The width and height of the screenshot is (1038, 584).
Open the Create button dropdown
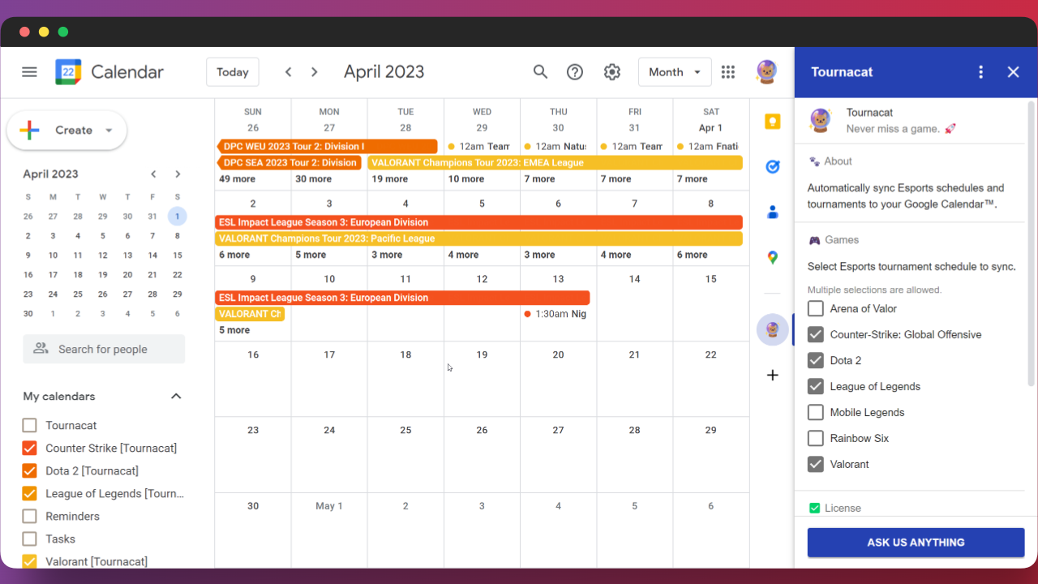tap(109, 131)
